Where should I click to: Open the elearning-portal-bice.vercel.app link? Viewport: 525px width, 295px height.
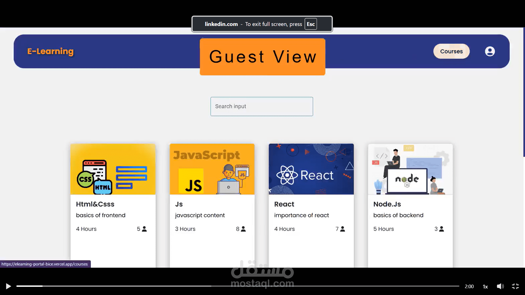pos(45,264)
